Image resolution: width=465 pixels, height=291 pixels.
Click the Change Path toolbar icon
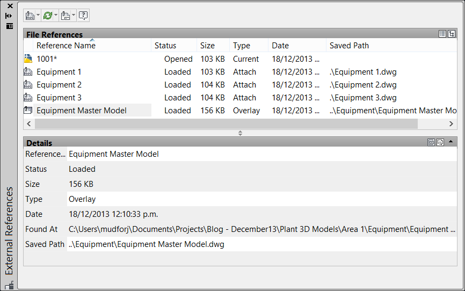66,16
